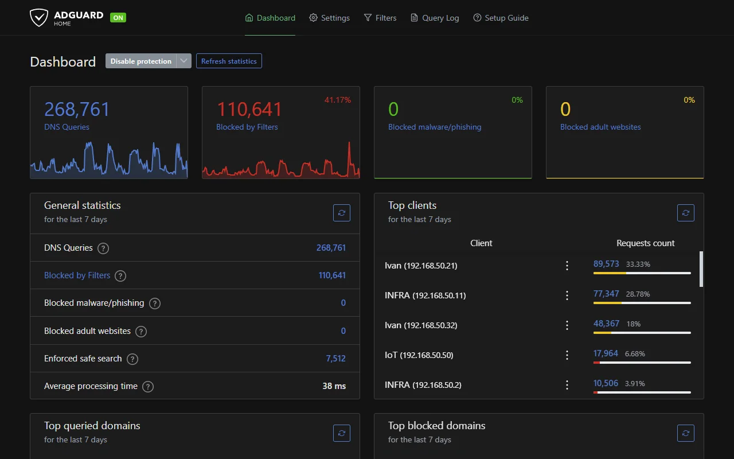The height and width of the screenshot is (459, 734).
Task: Open help for Average processing time
Action: coord(147,387)
